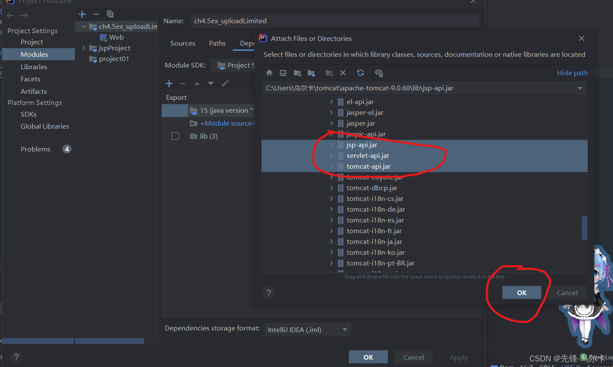Open the file path dropdown in Attach Files dialog
Screen dimensions: 613x367
click(580, 88)
